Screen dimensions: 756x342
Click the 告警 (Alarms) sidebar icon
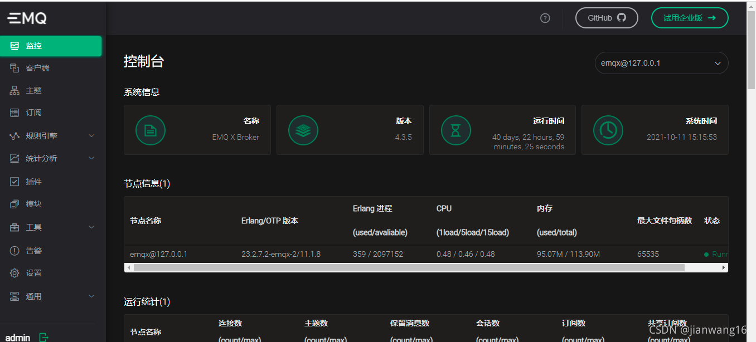(14, 250)
